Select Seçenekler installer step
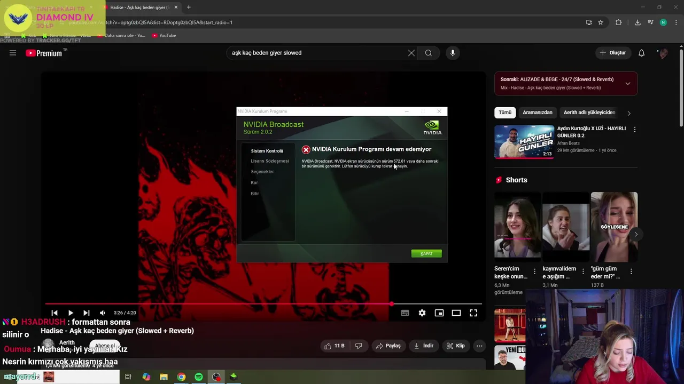 pos(262,172)
